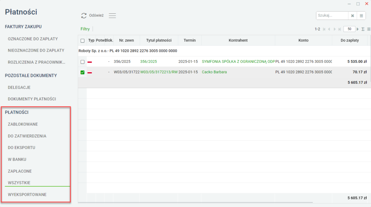The width and height of the screenshot is (371, 207).
Task: Click the group subtotal 5 605.17 zł under rows
Action: (x=357, y=82)
